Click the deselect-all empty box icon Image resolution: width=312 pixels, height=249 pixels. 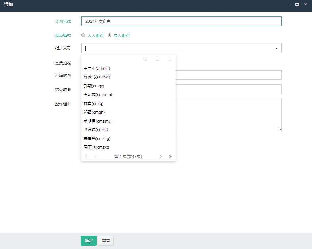(157, 59)
